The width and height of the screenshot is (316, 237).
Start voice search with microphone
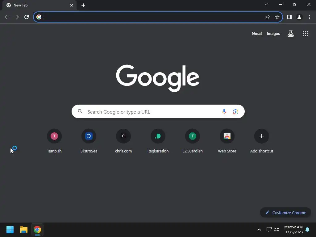pos(224,112)
